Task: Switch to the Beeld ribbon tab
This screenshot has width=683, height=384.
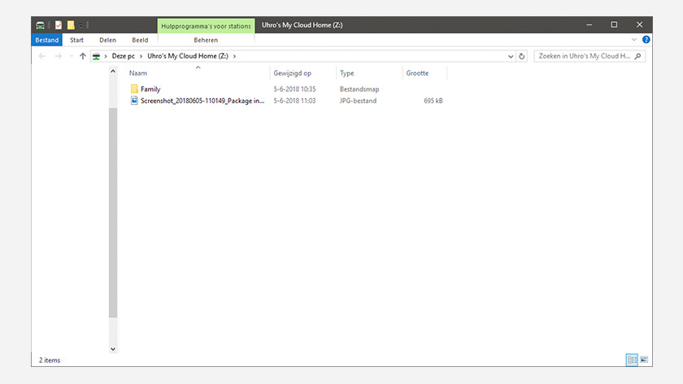Action: tap(140, 40)
